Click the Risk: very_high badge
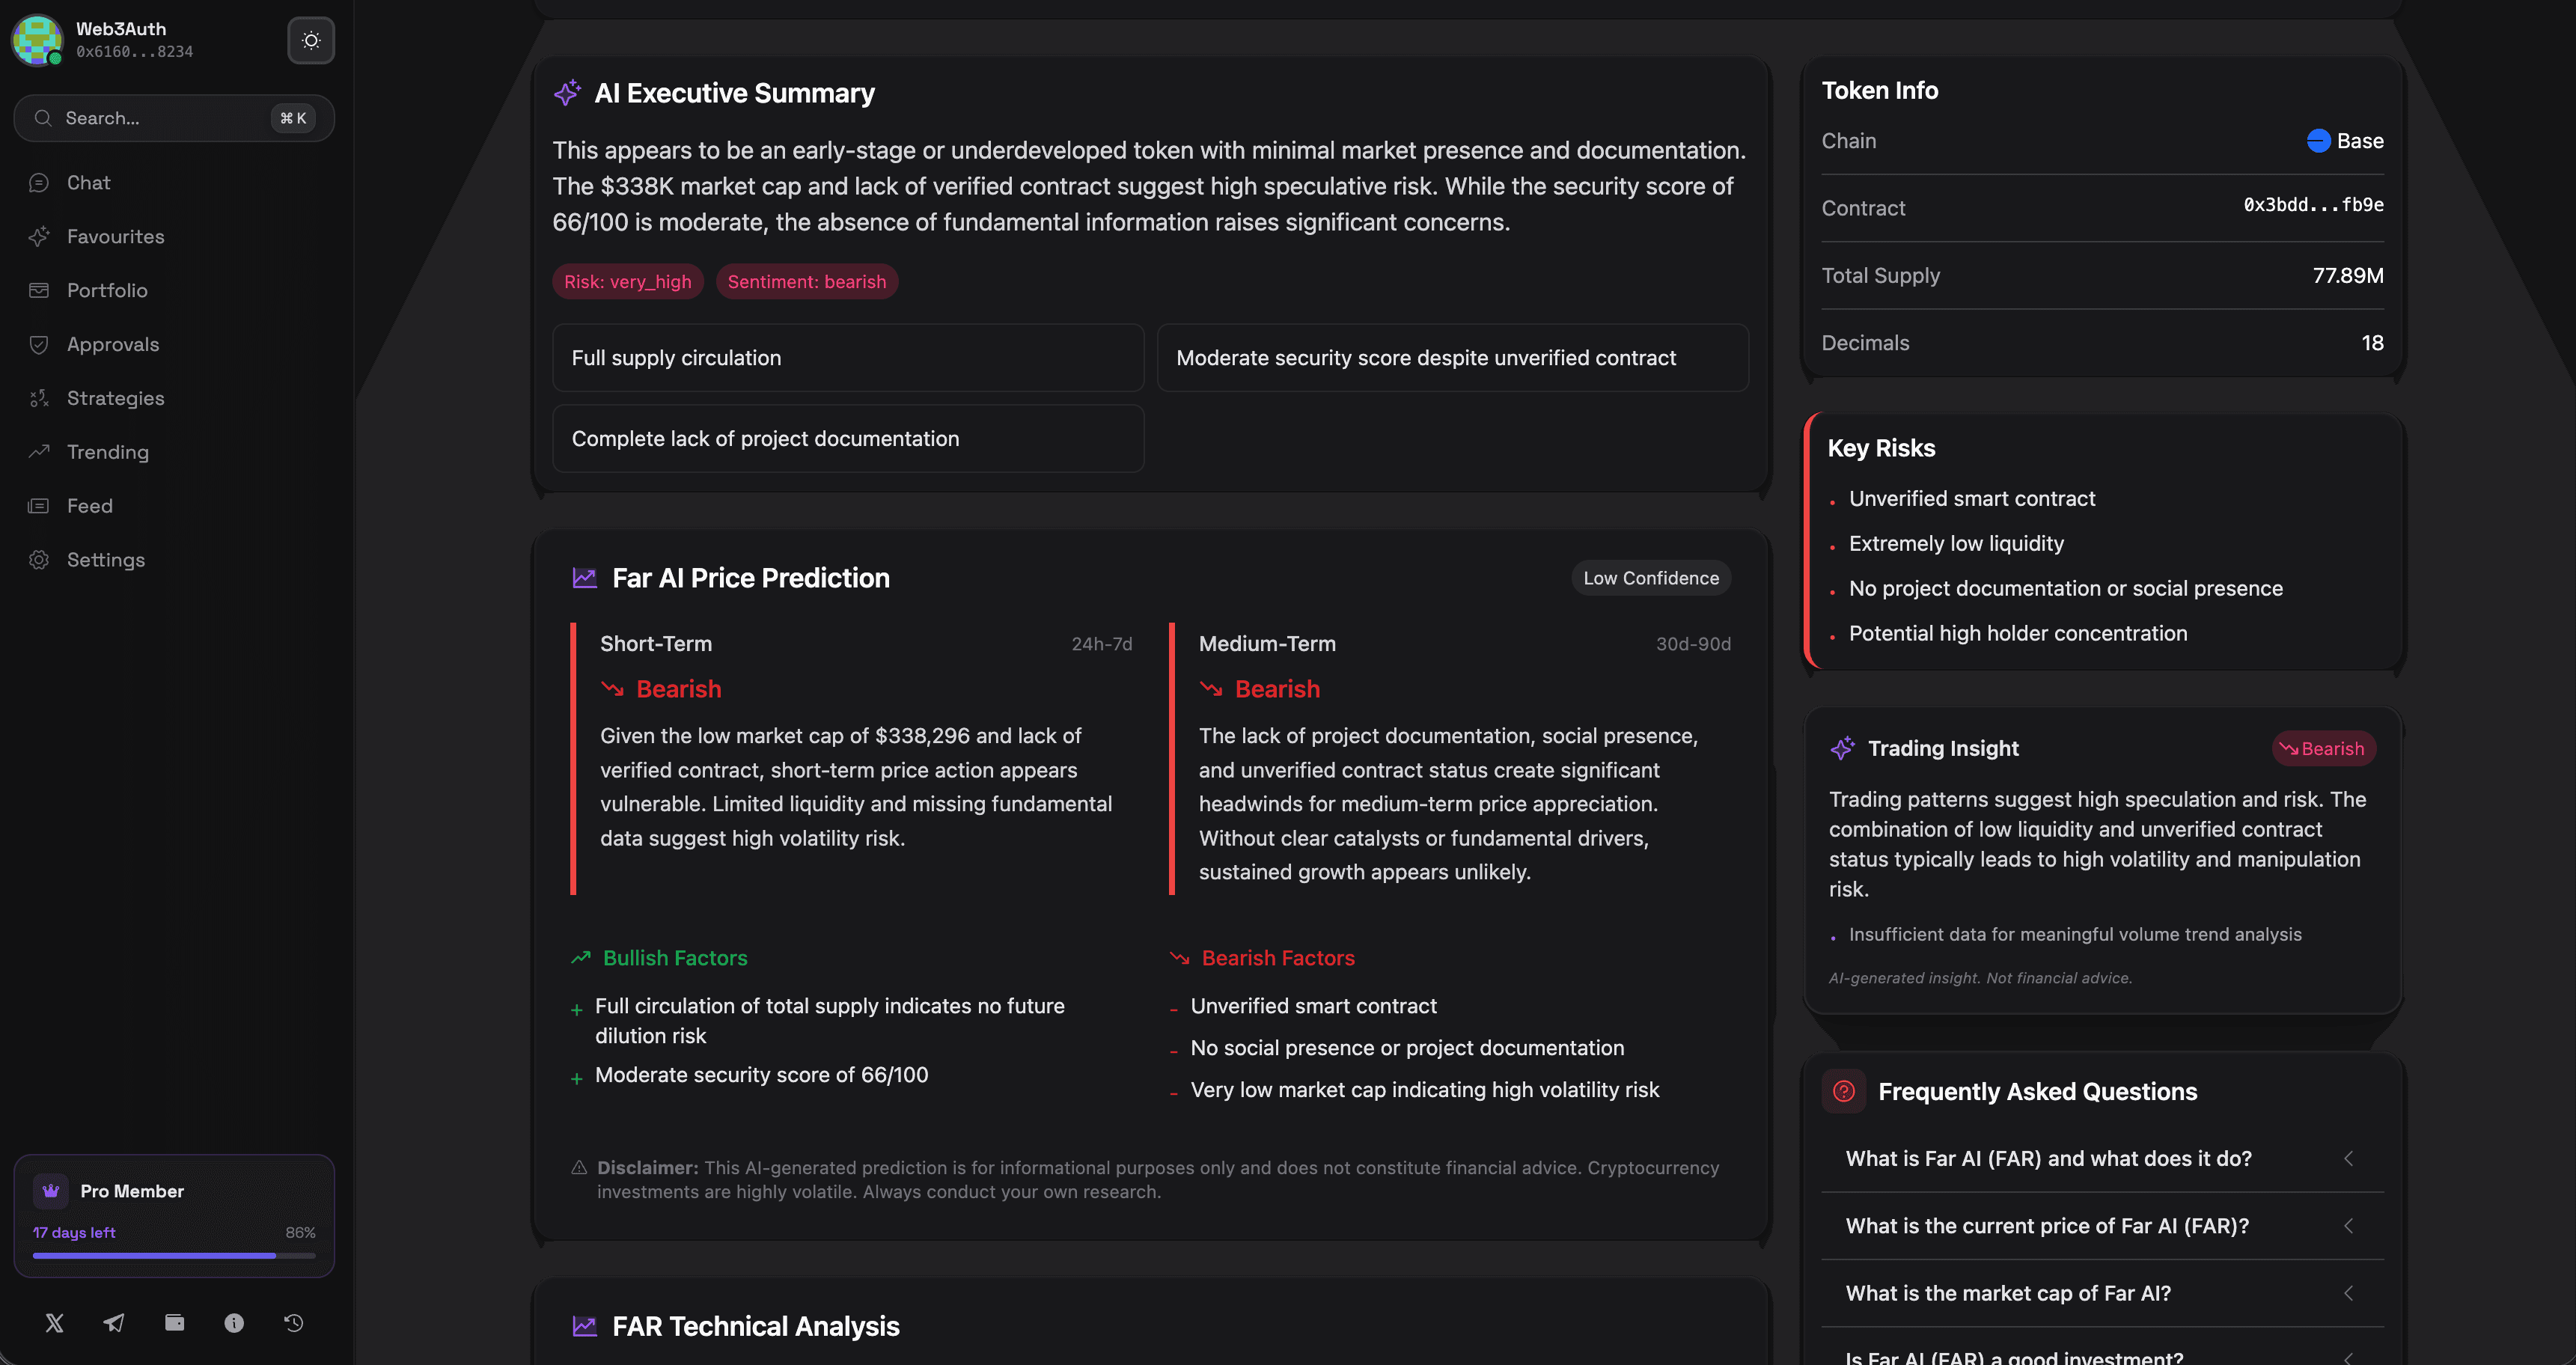Image resolution: width=2576 pixels, height=1365 pixels. (628, 283)
